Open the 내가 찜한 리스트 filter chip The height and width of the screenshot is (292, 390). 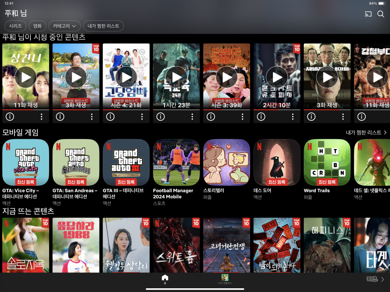tap(103, 26)
